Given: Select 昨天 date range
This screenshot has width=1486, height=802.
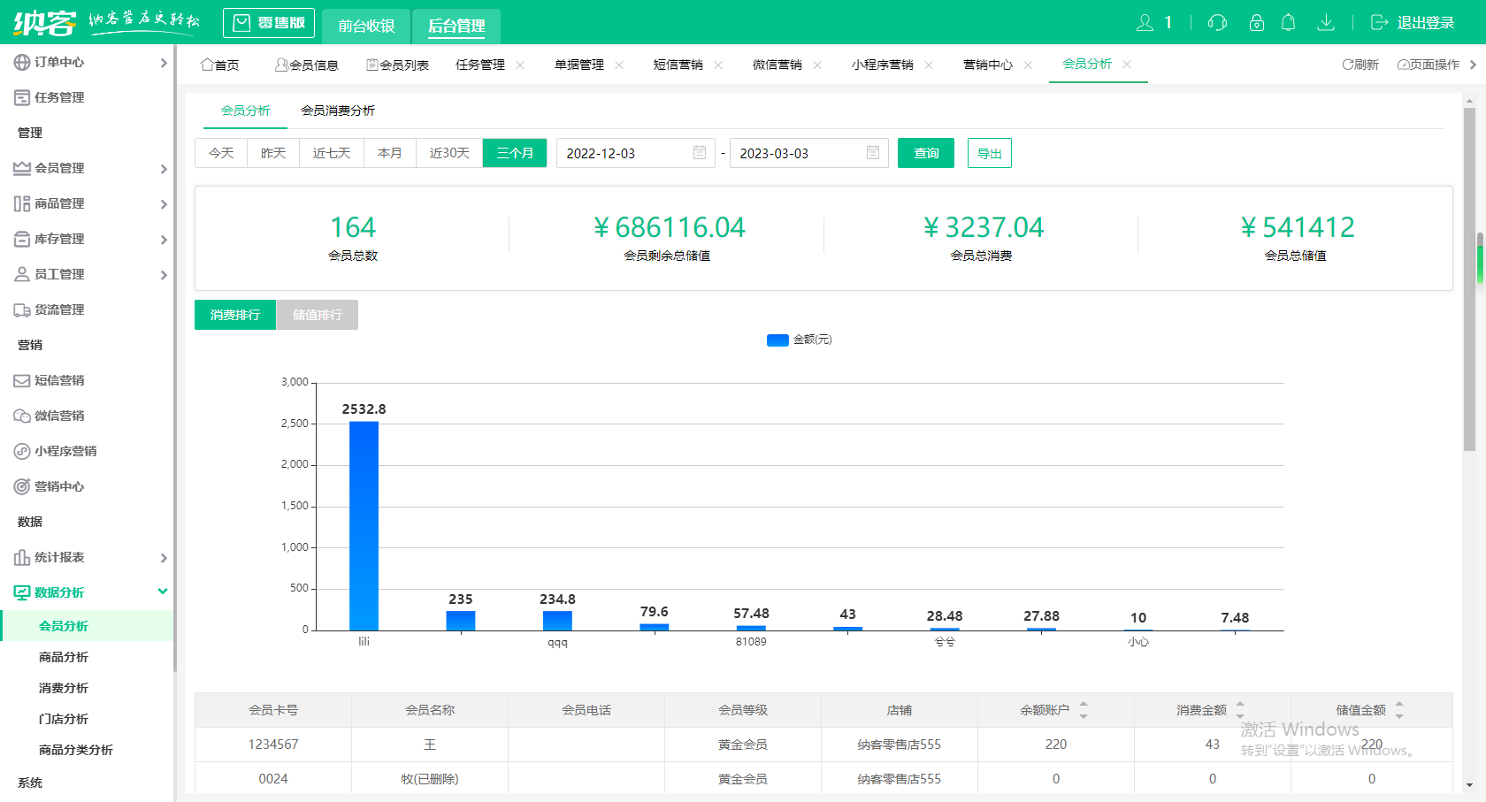Looking at the screenshot, I should (x=273, y=153).
